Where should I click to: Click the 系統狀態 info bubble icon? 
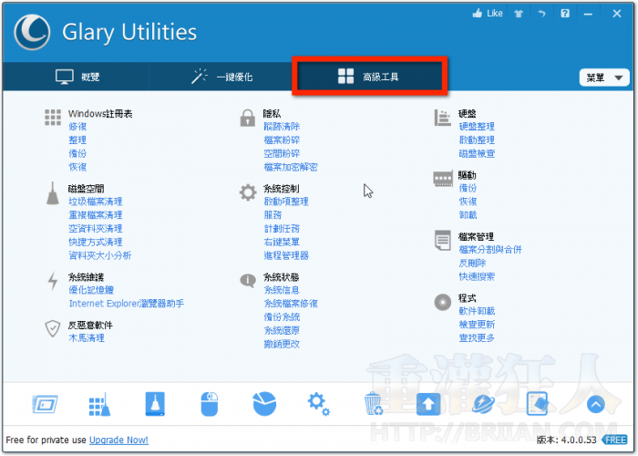[248, 280]
